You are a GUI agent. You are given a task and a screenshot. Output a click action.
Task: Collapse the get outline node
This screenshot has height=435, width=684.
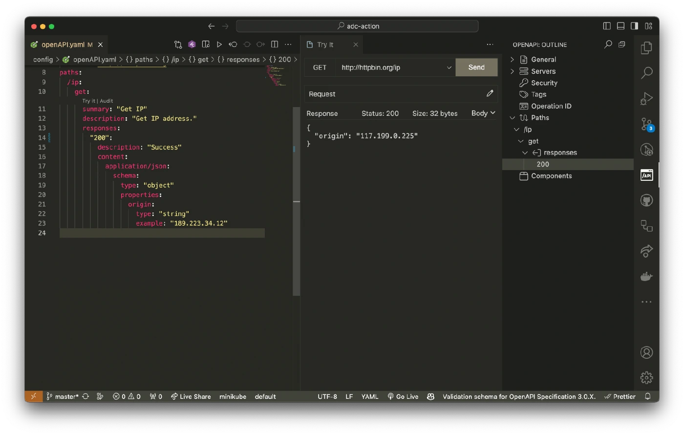click(x=520, y=141)
